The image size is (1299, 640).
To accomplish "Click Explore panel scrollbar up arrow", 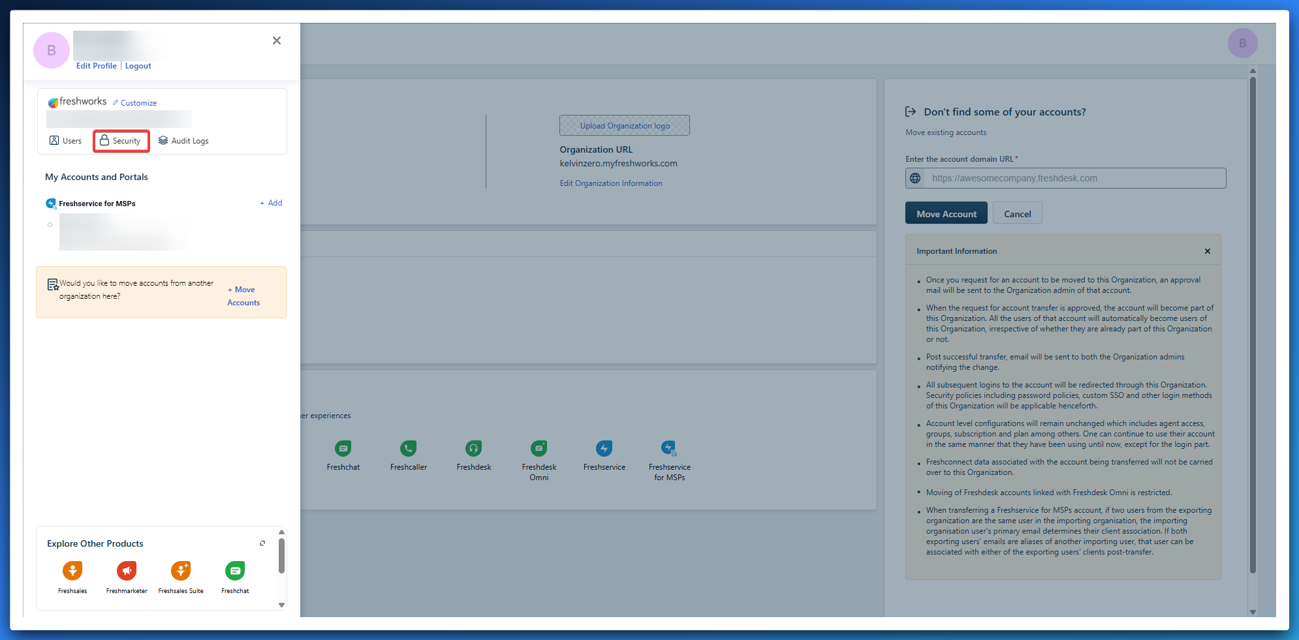I will (282, 532).
